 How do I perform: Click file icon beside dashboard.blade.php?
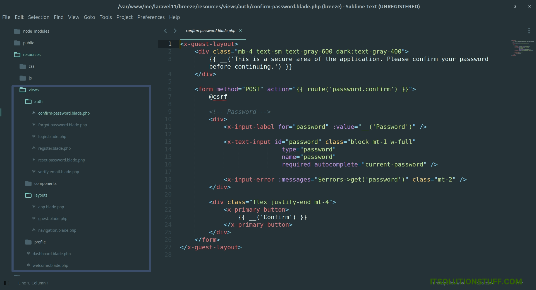[x=28, y=253]
